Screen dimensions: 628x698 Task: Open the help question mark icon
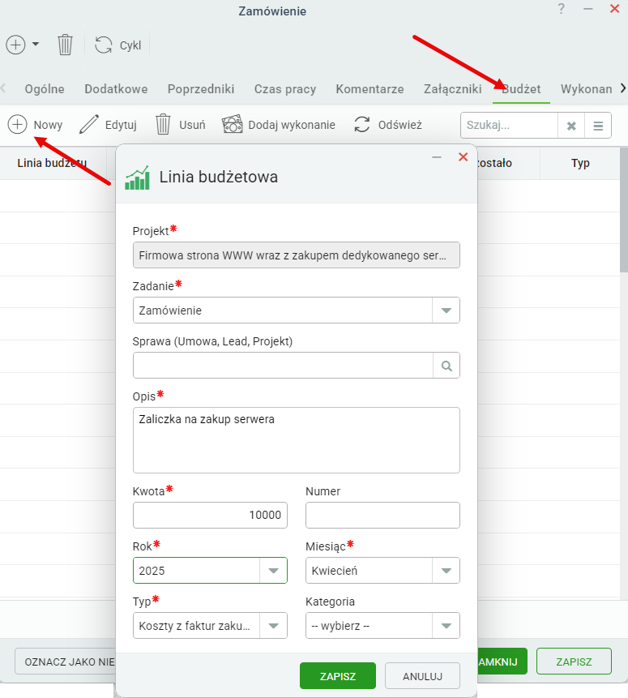(562, 9)
